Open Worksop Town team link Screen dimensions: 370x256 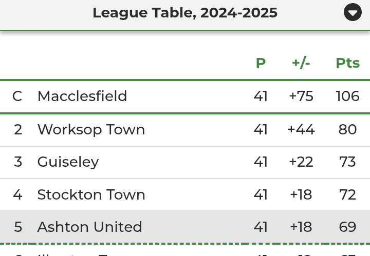tap(91, 129)
